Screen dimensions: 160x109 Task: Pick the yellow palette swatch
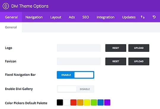click(87, 102)
